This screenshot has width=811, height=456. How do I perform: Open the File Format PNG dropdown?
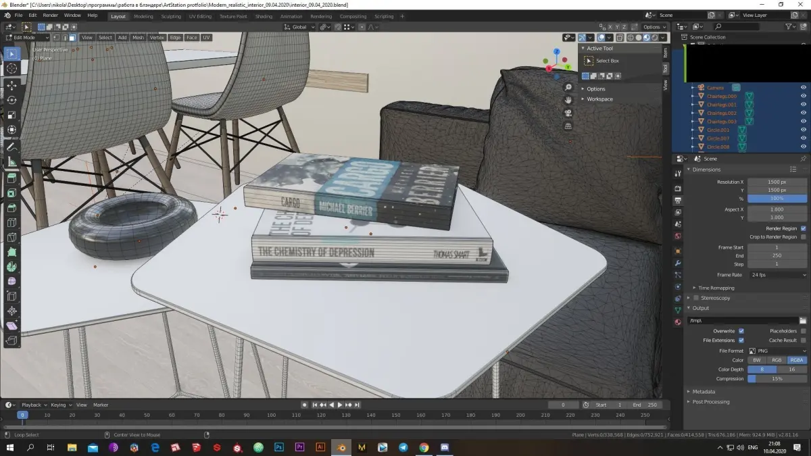click(x=777, y=351)
